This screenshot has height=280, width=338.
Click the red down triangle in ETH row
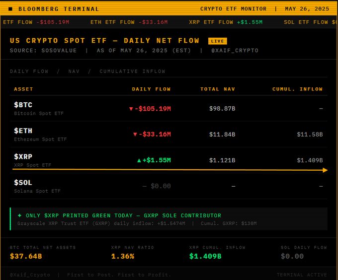click(135, 135)
